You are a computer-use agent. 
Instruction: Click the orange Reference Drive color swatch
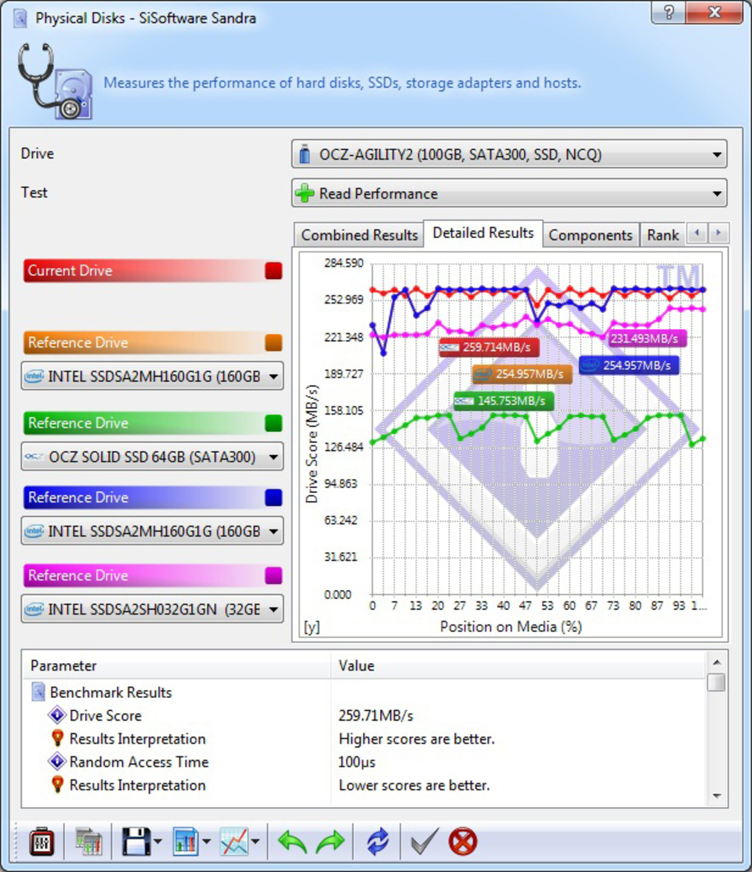tap(274, 342)
